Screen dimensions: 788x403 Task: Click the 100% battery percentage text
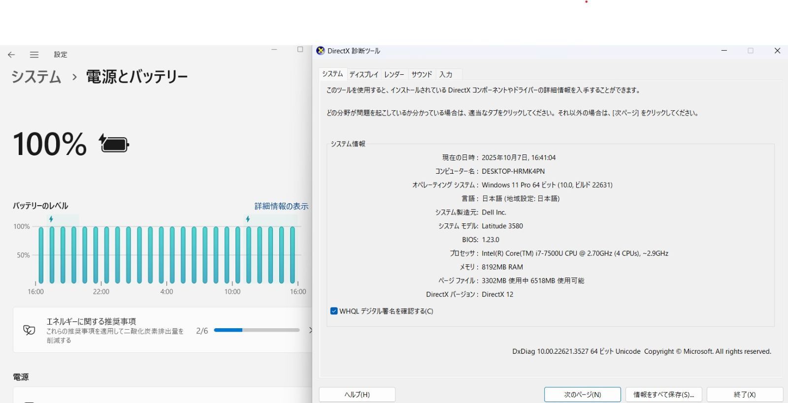[x=50, y=144]
